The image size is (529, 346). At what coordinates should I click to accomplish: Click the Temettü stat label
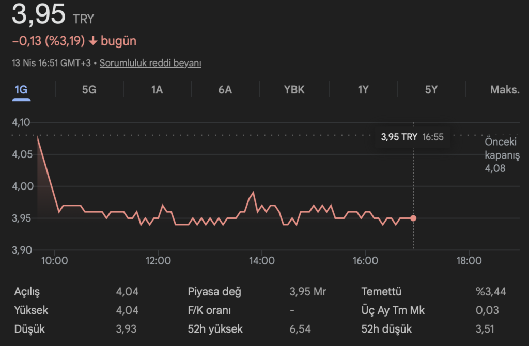(x=381, y=292)
